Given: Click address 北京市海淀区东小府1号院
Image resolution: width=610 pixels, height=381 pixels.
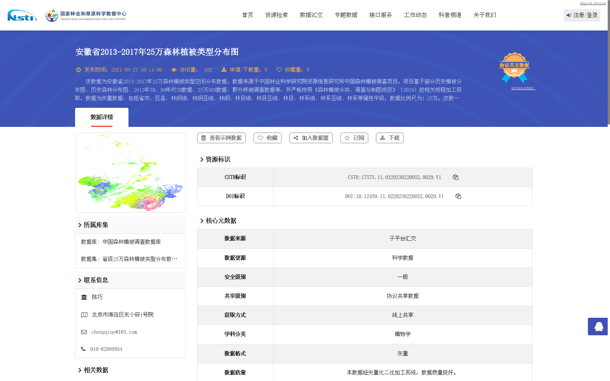Looking at the screenshot, I should click(123, 315).
